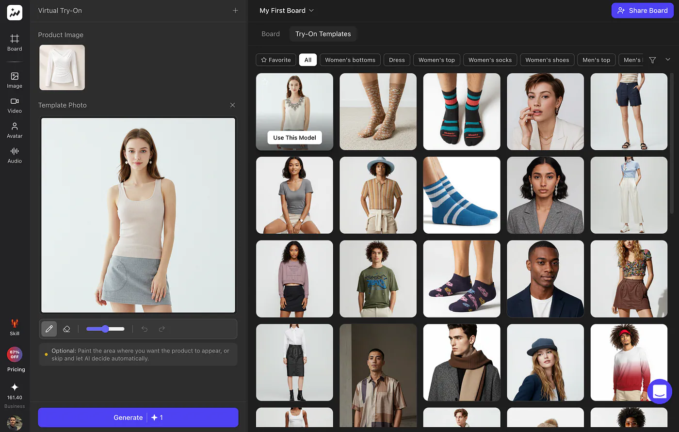Select the woman in blue cap template
This screenshot has width=679, height=432.
pyautogui.click(x=546, y=363)
